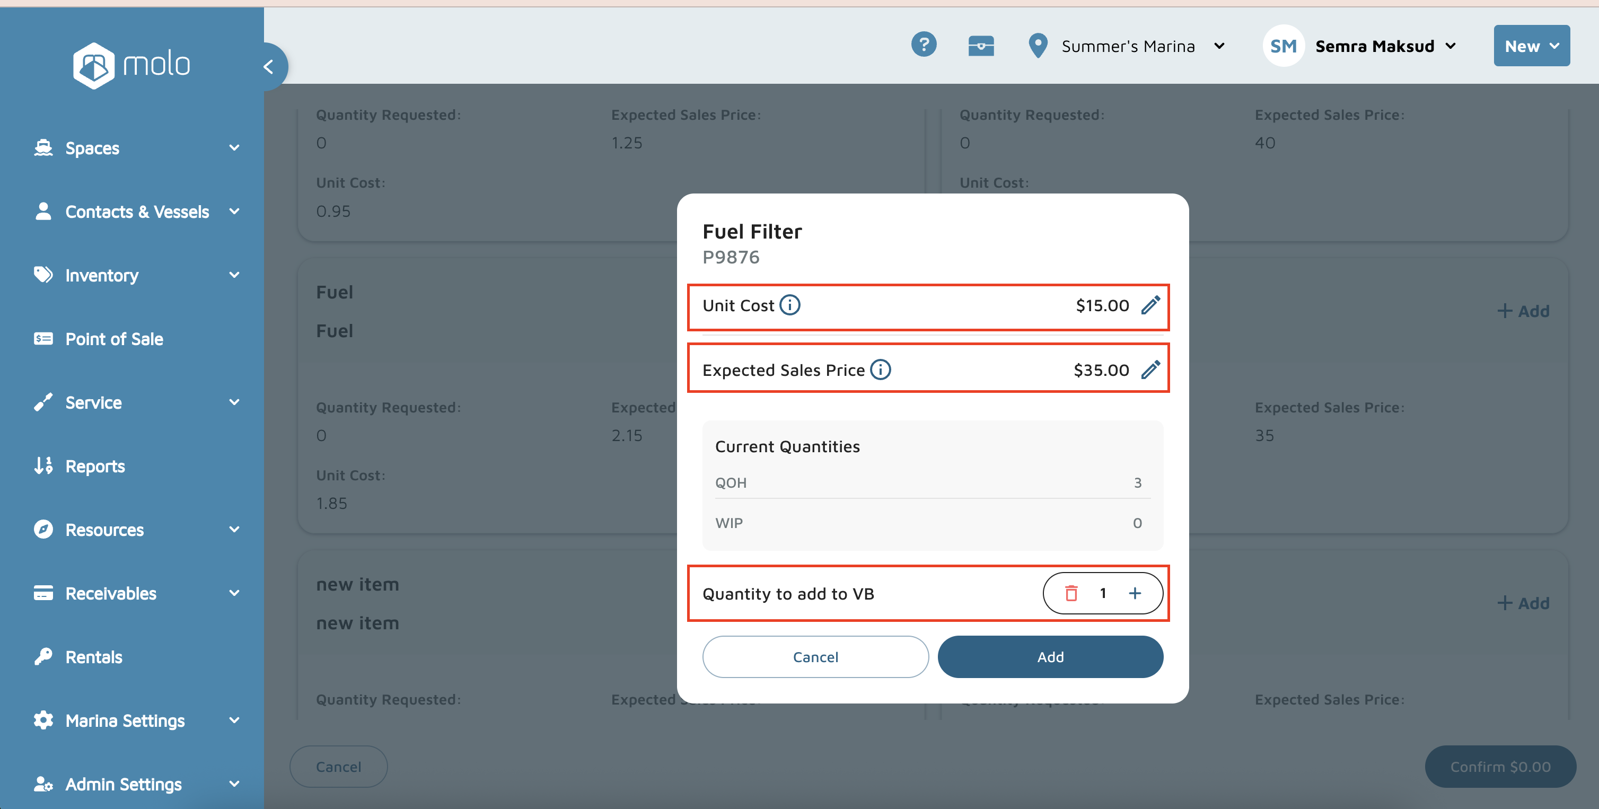Show info for Expected Sales Price

click(x=880, y=370)
